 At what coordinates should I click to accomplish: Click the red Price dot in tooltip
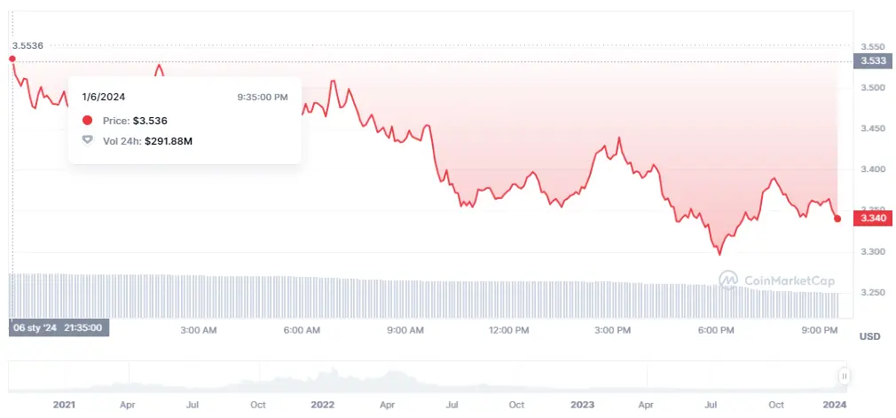(x=87, y=121)
